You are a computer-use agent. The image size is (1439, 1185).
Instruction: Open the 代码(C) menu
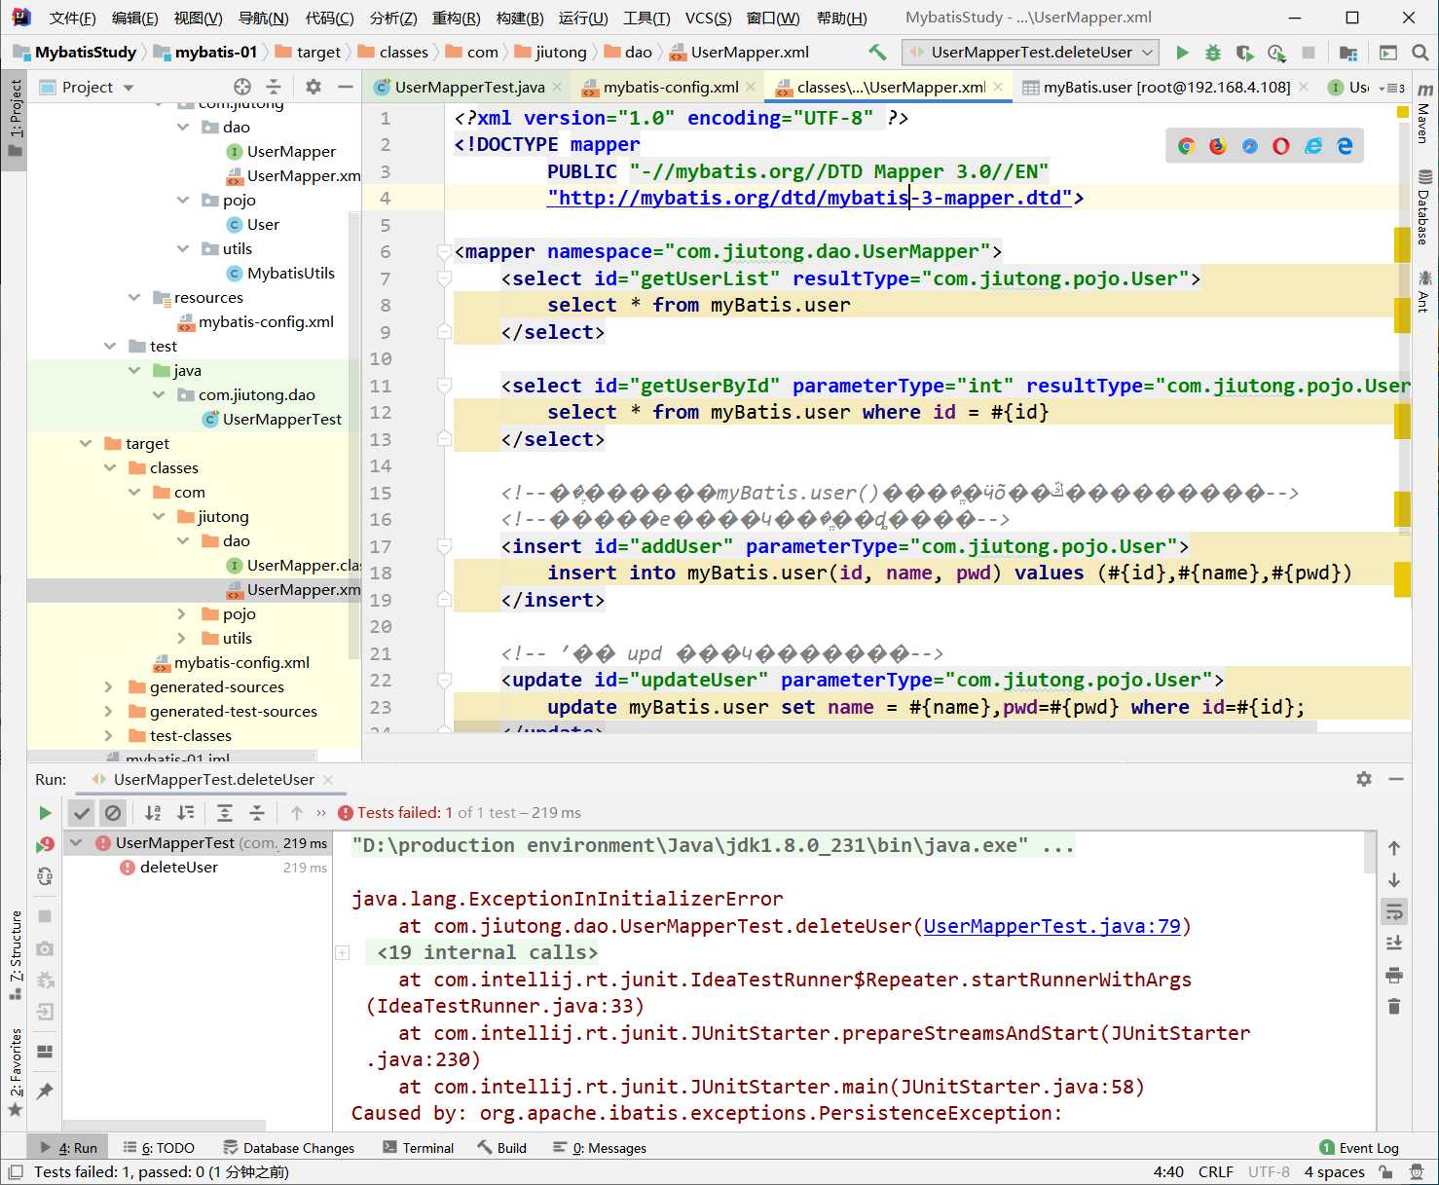tap(330, 18)
